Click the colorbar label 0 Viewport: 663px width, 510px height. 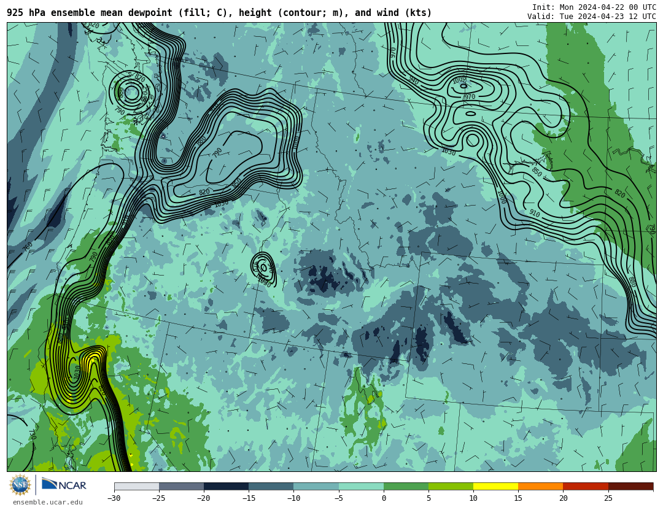pyautogui.click(x=384, y=498)
